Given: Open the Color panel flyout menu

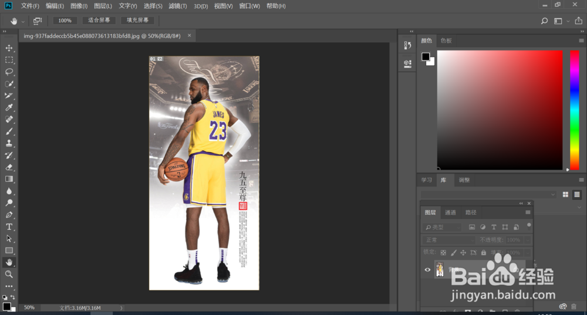Looking at the screenshot, I should click(x=581, y=40).
